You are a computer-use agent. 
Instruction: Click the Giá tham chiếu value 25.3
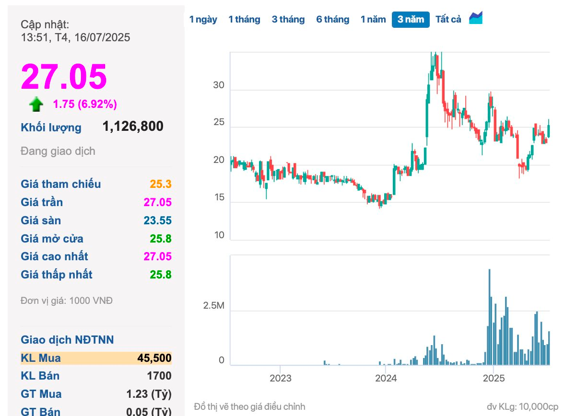tap(160, 185)
